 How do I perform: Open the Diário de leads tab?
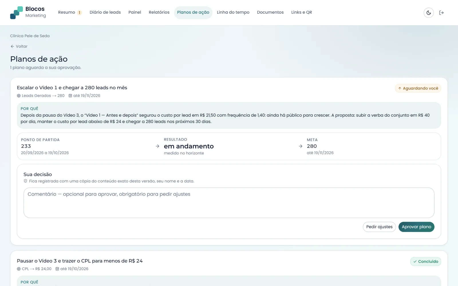point(105,12)
